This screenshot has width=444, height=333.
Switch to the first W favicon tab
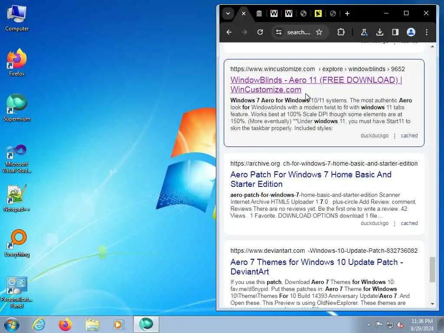pos(274,13)
